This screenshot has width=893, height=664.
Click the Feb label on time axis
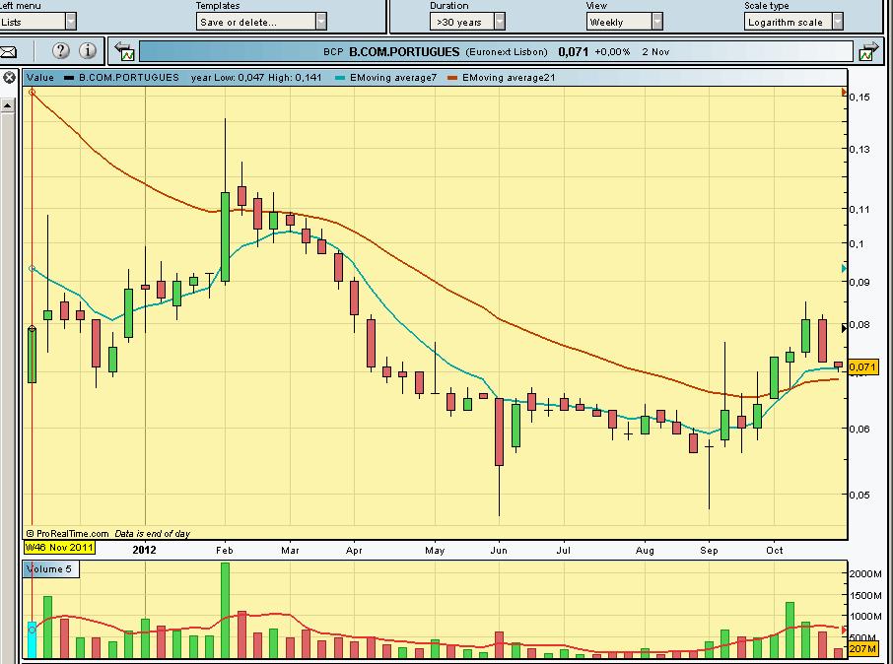[225, 550]
